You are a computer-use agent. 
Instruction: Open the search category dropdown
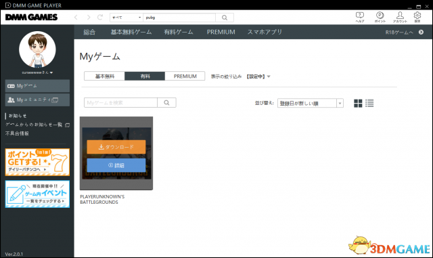click(127, 18)
